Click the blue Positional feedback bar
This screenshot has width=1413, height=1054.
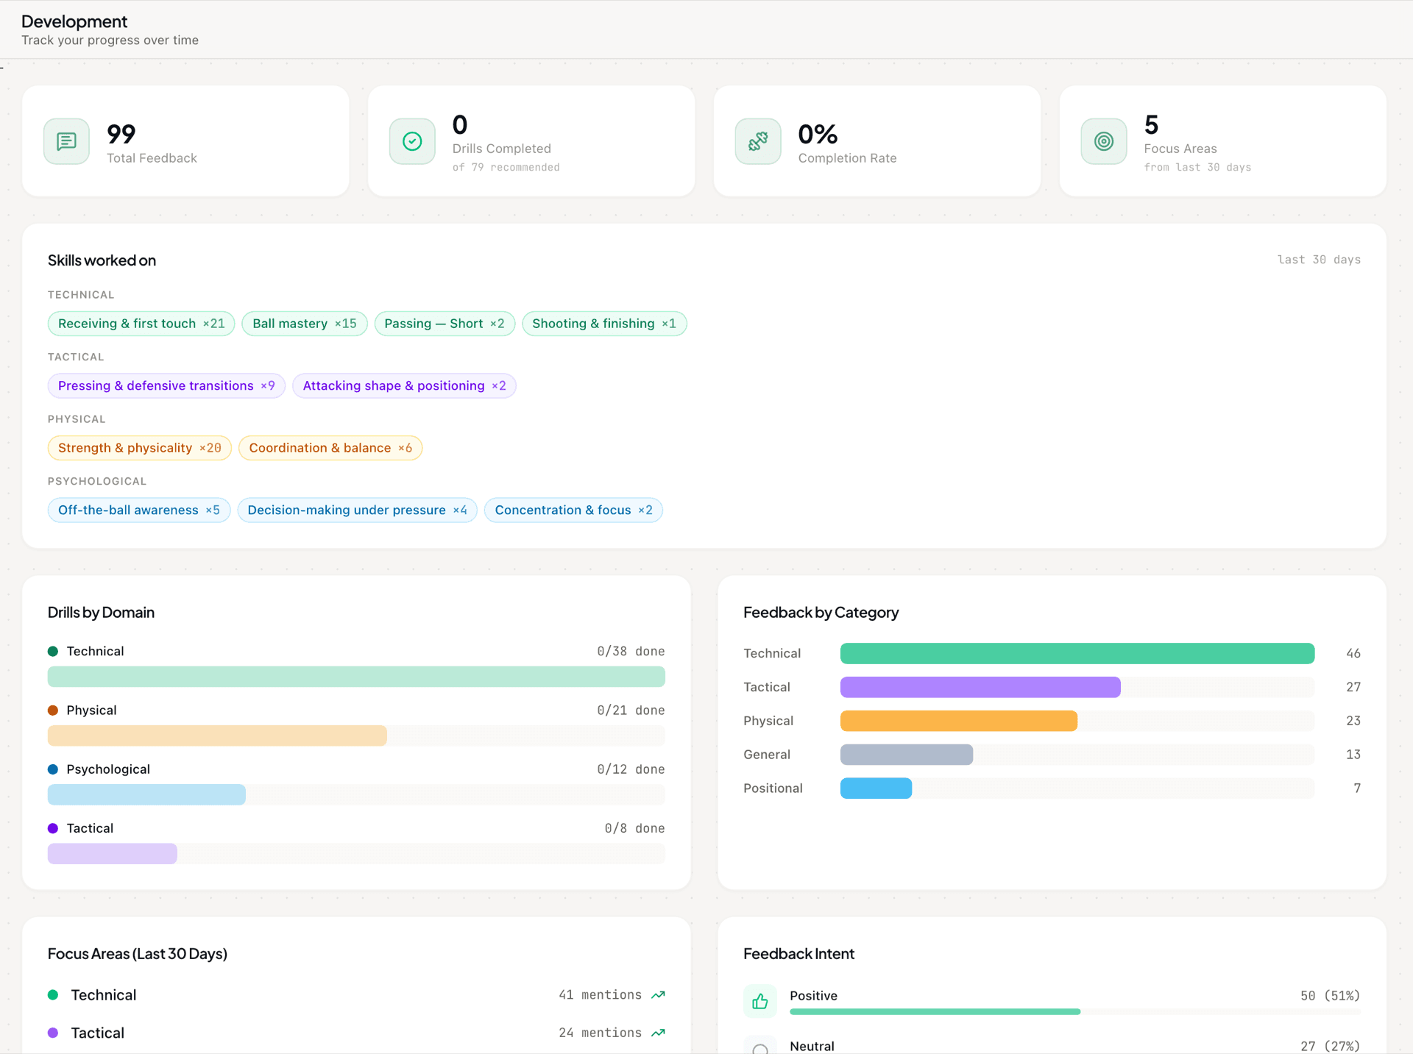pos(876,788)
